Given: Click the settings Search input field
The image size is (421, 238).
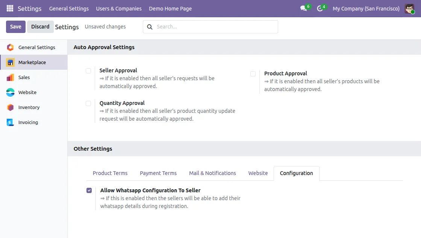Looking at the screenshot, I should click(214, 27).
